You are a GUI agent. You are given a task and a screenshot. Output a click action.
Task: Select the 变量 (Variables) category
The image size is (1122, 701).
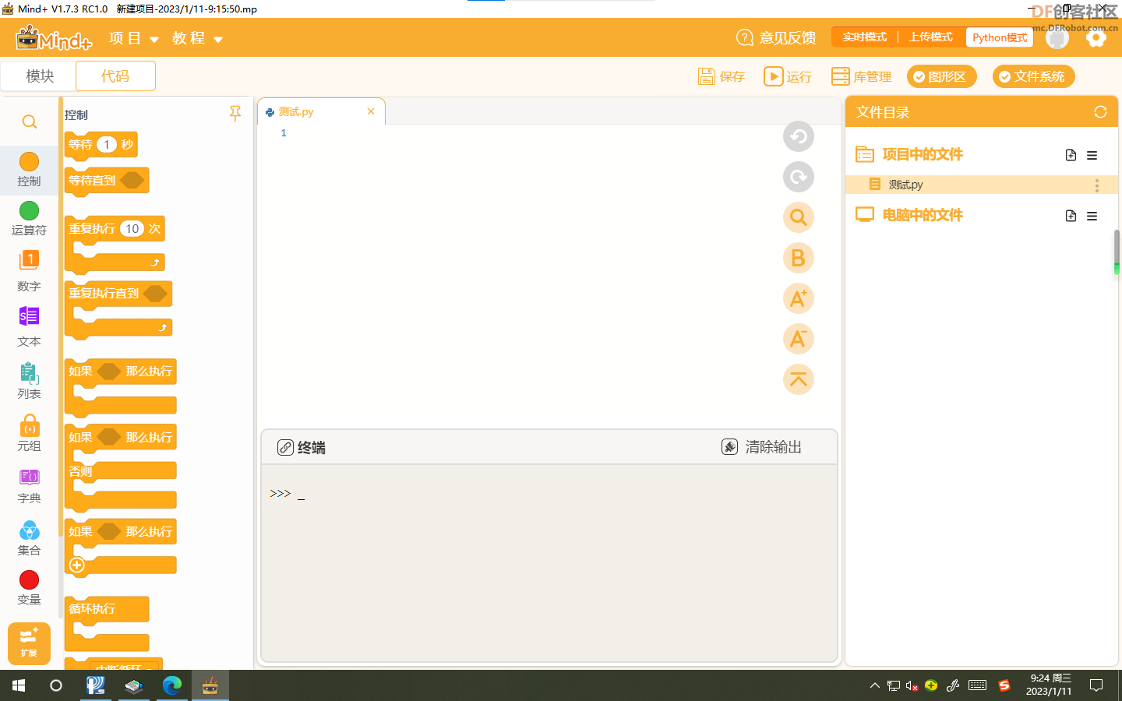pyautogui.click(x=29, y=587)
